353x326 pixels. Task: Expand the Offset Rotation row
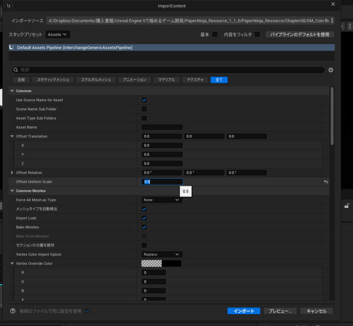point(12,172)
